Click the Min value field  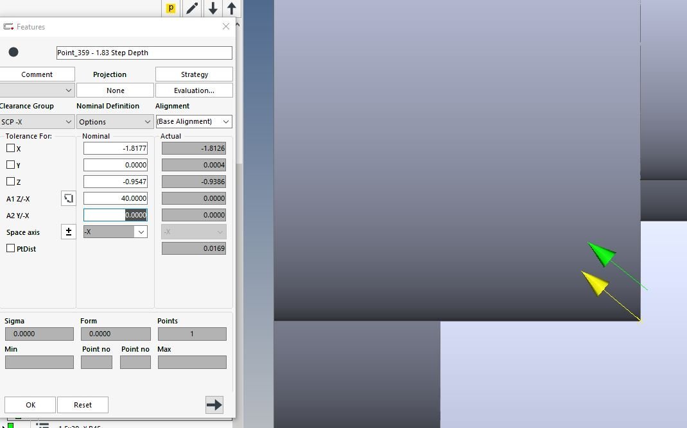[39, 363]
